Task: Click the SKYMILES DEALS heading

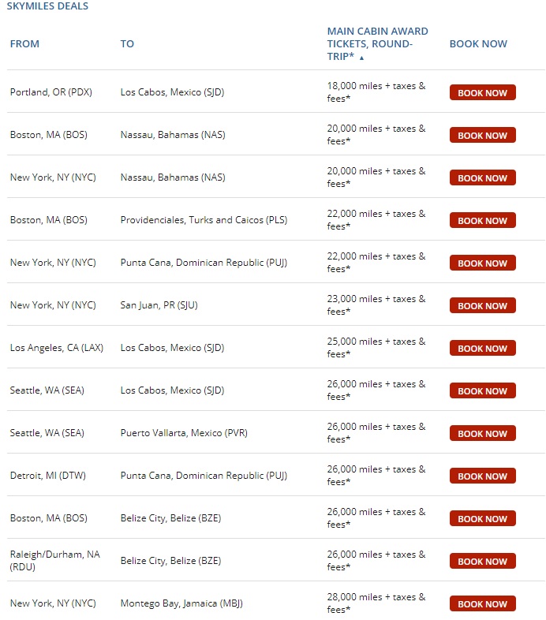Action: tap(47, 6)
